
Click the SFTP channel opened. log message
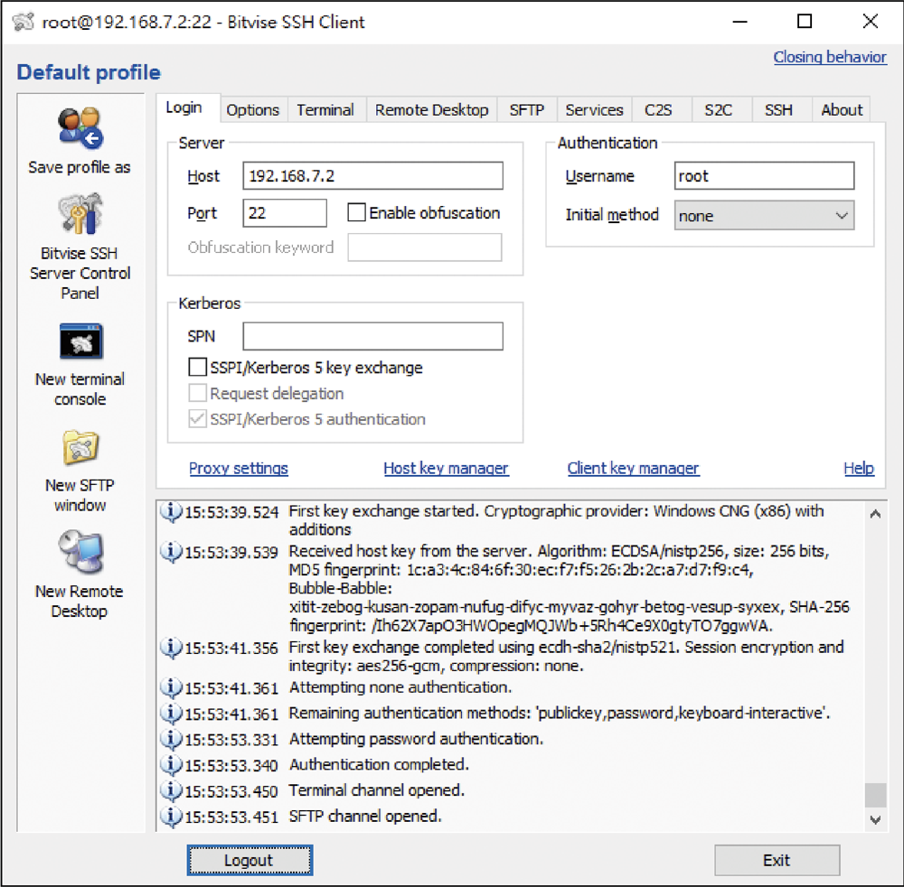point(365,817)
